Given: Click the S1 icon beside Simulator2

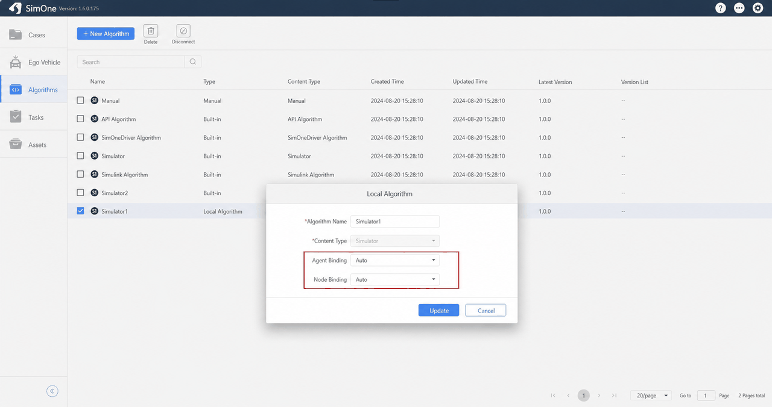Looking at the screenshot, I should tap(95, 193).
